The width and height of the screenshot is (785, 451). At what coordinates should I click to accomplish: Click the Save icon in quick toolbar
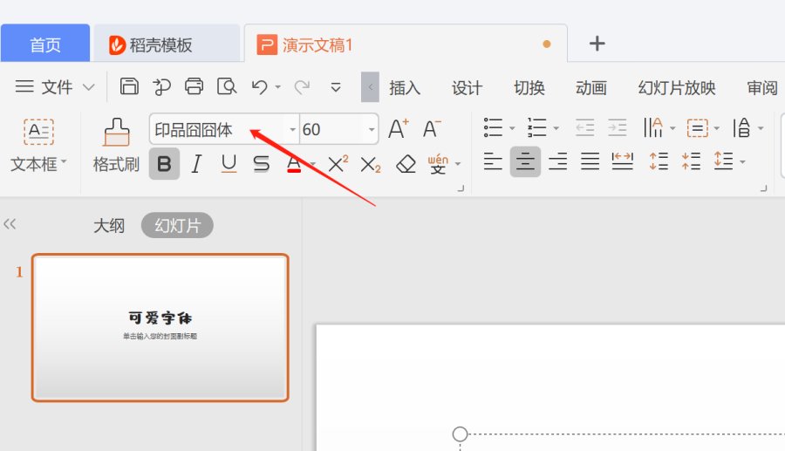pyautogui.click(x=129, y=86)
